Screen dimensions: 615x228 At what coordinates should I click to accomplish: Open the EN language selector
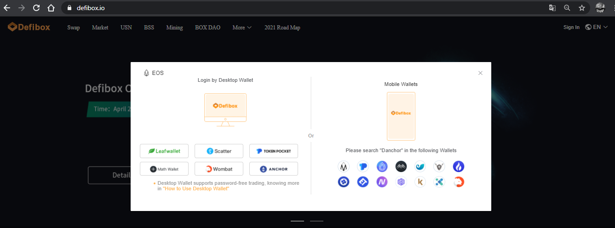(x=597, y=27)
